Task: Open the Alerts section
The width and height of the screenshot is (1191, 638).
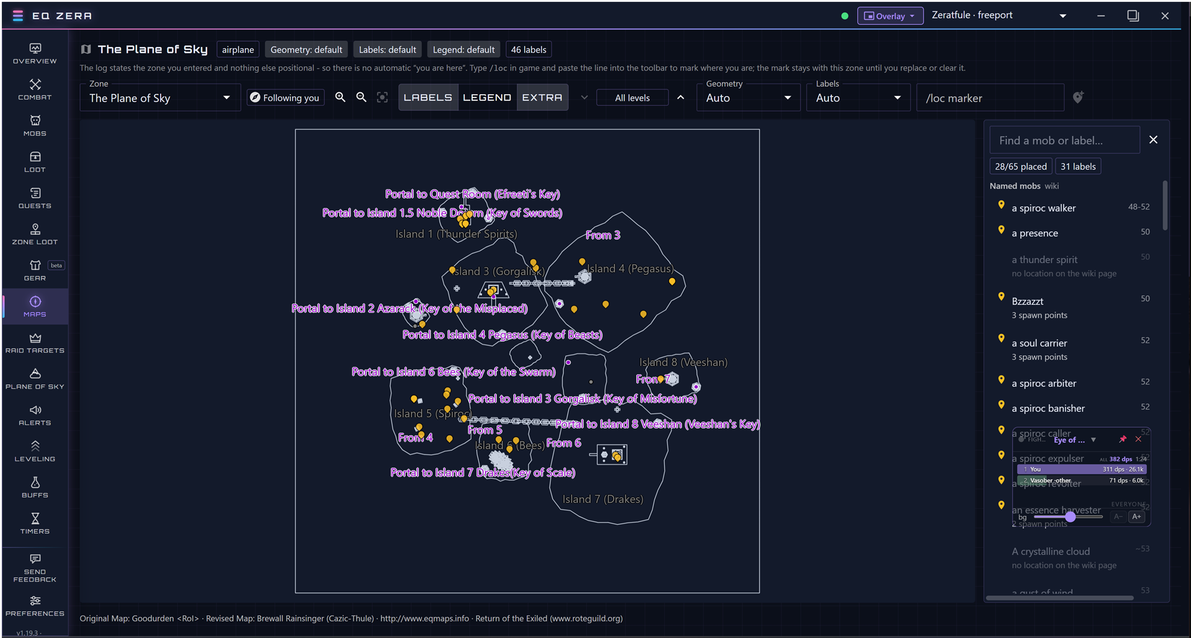Action: pos(35,415)
